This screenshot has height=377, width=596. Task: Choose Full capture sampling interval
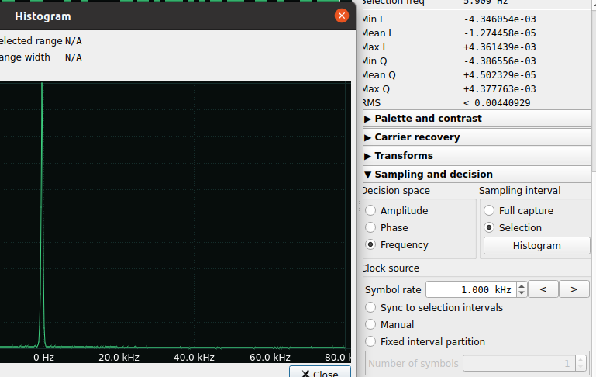click(489, 211)
